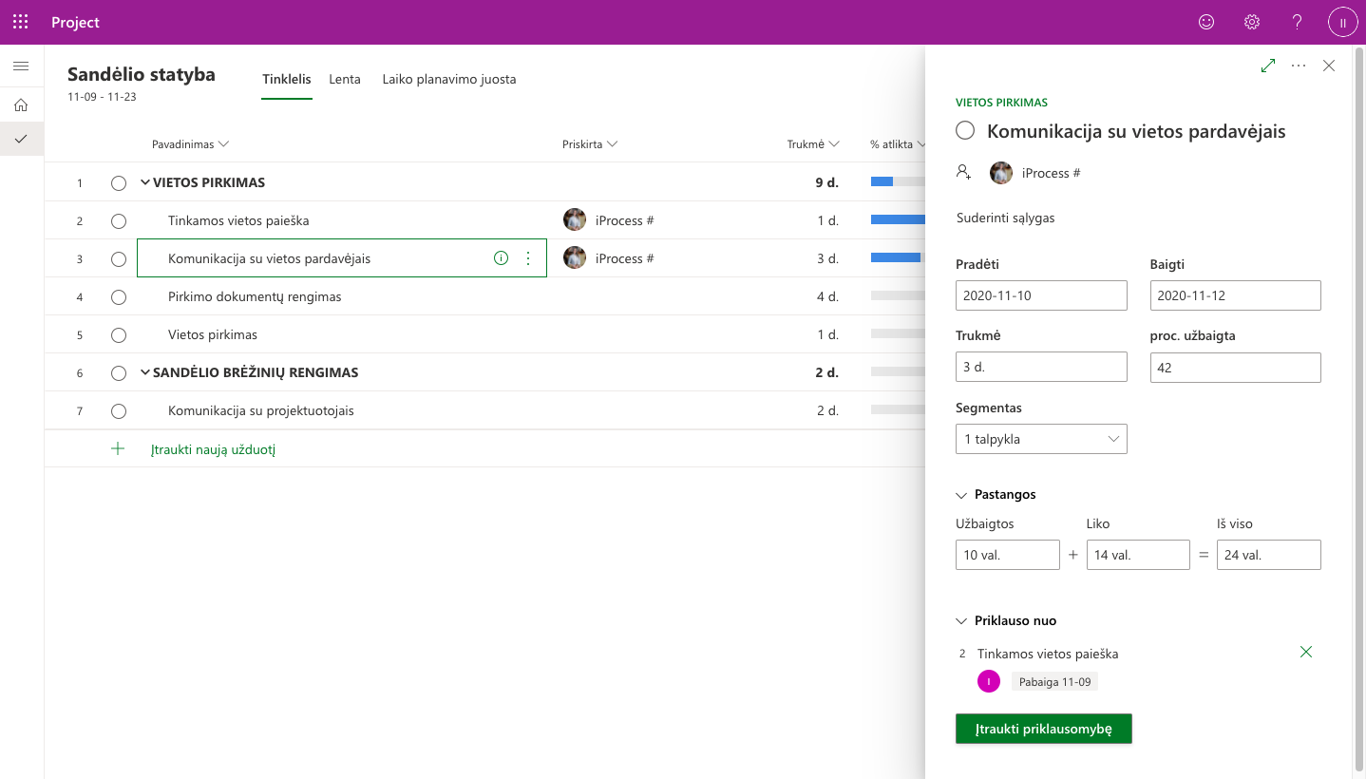1366x779 pixels.
Task: Expand the task details pane to full view
Action: (1267, 66)
